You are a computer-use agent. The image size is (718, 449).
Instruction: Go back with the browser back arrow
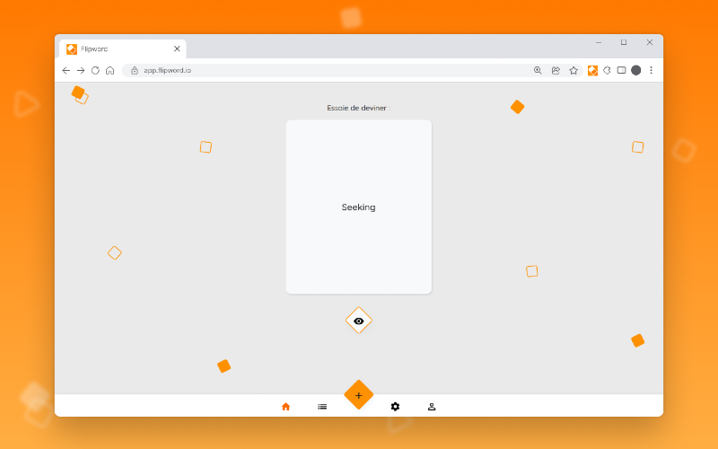point(66,71)
